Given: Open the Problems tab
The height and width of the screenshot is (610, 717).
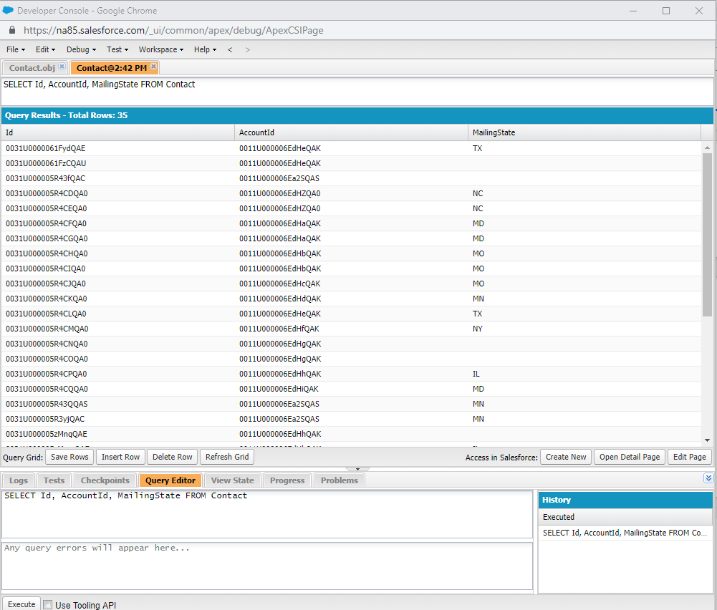Looking at the screenshot, I should pos(340,480).
